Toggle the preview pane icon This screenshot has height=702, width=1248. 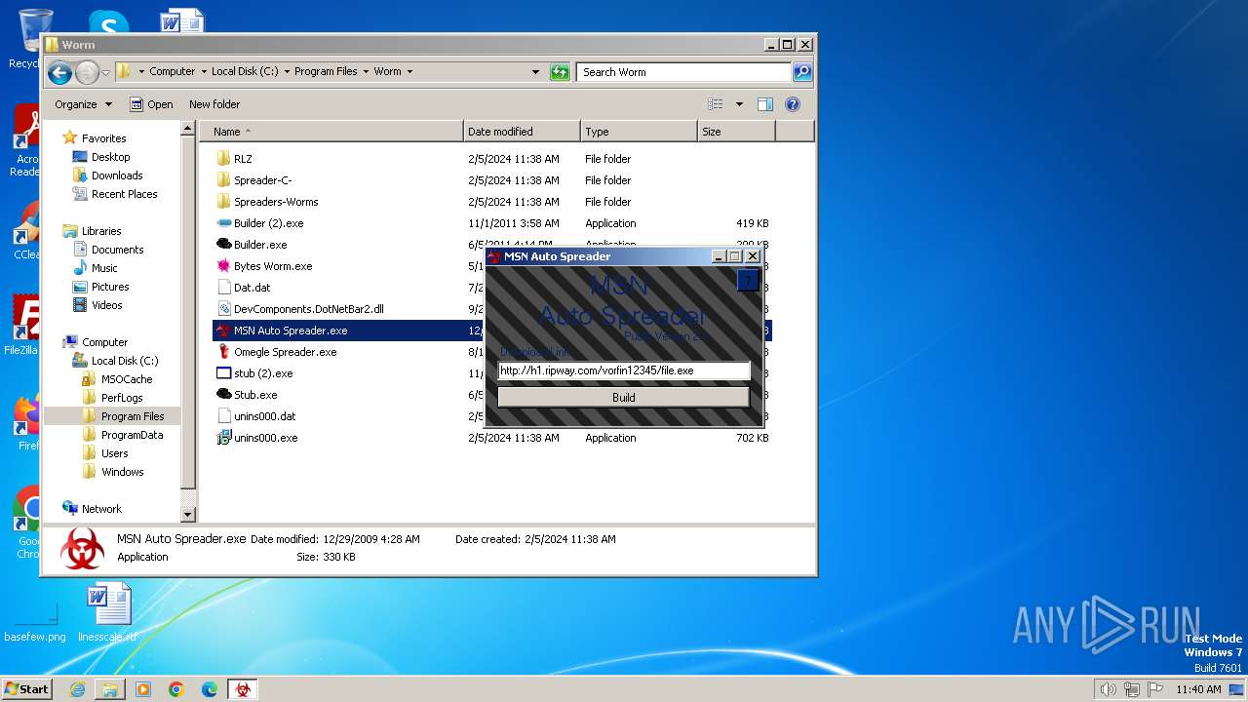click(x=765, y=104)
